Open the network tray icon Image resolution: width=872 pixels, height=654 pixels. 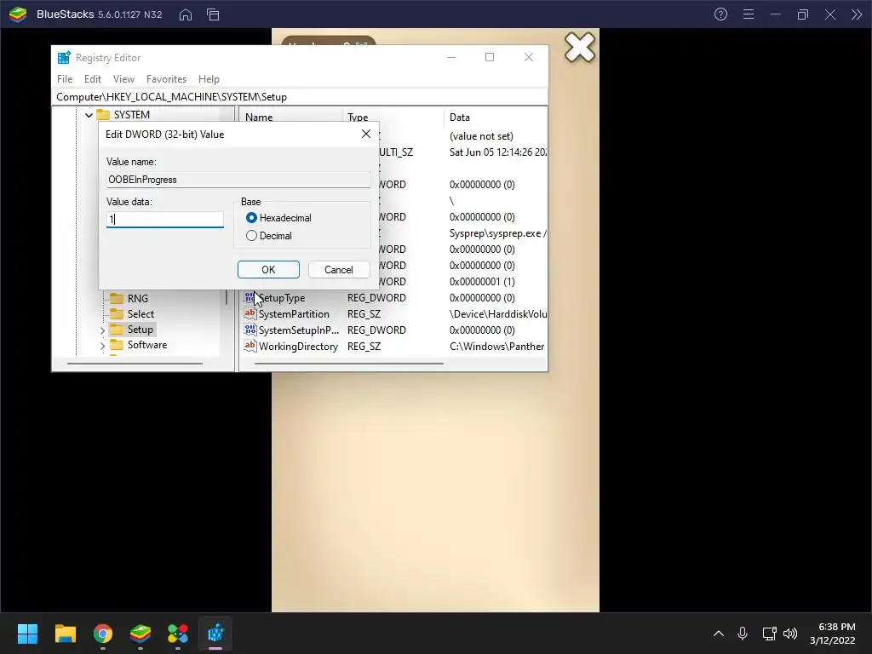pos(769,634)
